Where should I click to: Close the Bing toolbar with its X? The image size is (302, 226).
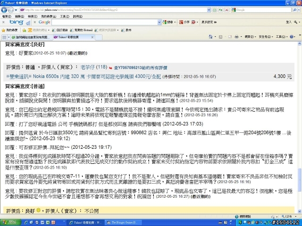3,22
